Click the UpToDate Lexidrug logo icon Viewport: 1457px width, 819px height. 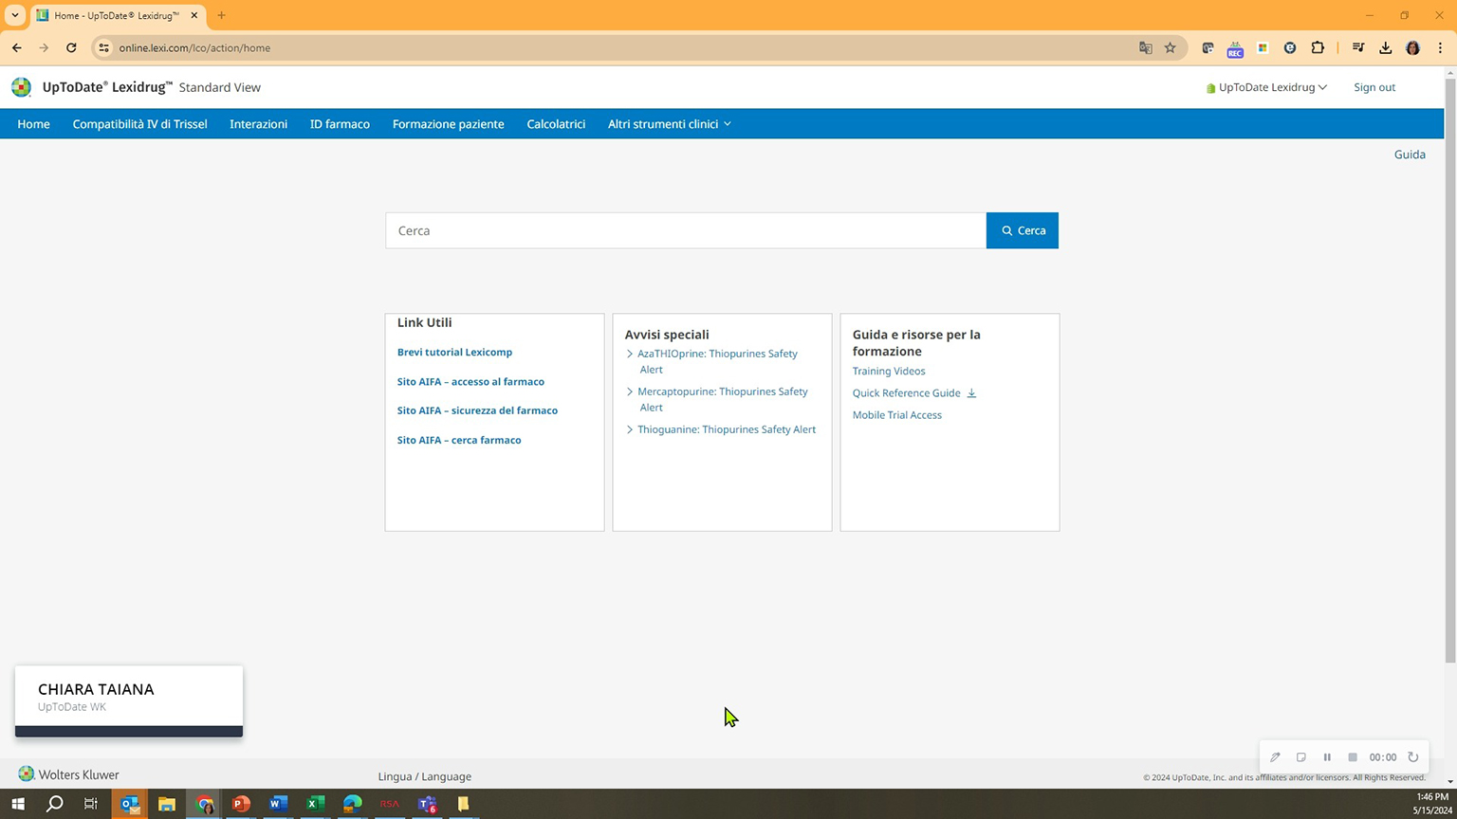point(21,87)
